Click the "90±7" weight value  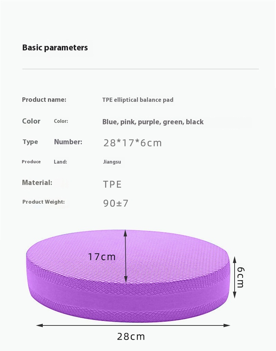pos(116,203)
